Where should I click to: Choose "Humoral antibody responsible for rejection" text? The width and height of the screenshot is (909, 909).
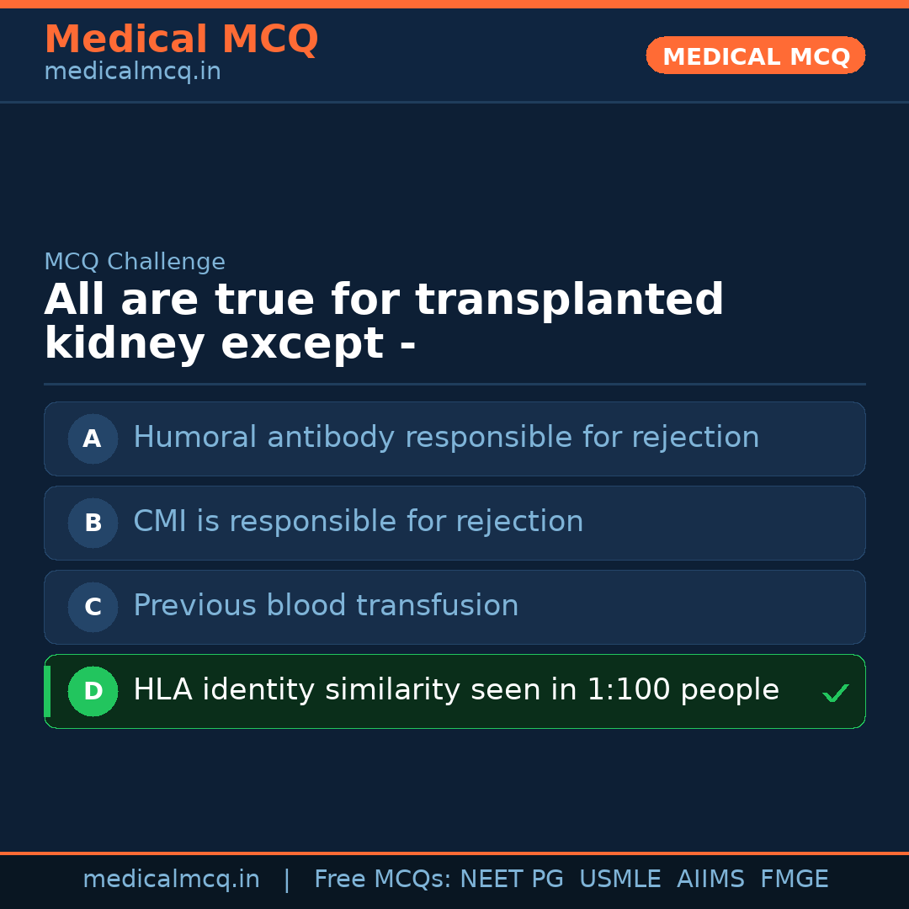(x=446, y=438)
